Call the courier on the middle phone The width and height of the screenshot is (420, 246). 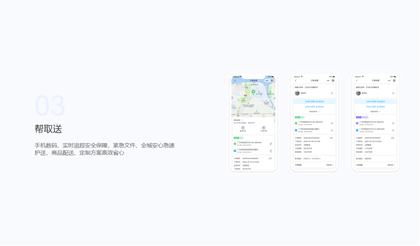[x=332, y=93]
